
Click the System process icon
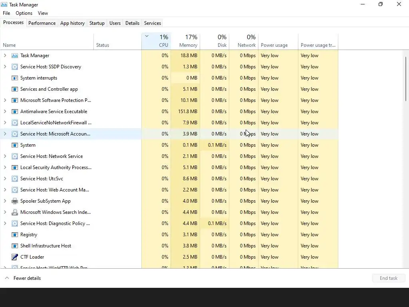(x=15, y=145)
